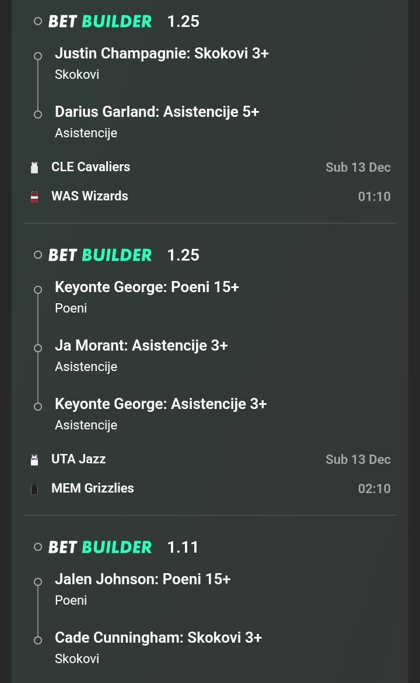Tap Cade Cunningham Skokovi 3+ selection
Viewport: 420px width, 683px height.
click(158, 637)
